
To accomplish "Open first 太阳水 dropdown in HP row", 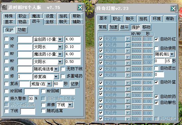I will point(60,47).
